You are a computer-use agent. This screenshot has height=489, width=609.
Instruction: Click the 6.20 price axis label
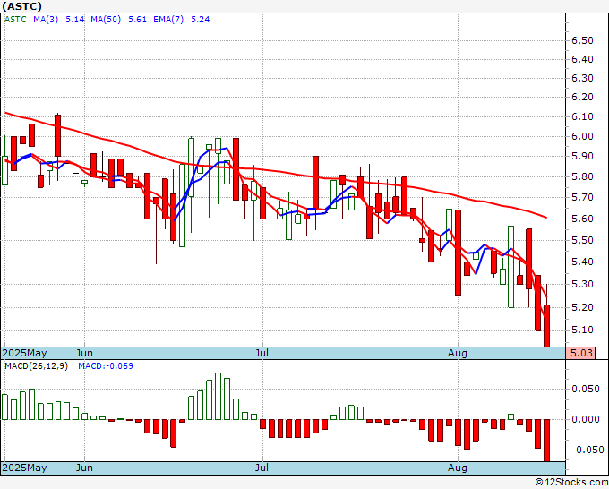582,97
